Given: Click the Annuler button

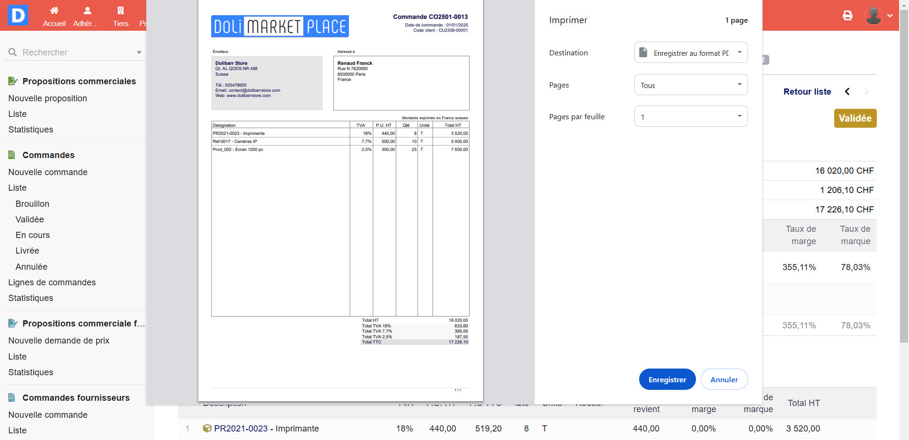Looking at the screenshot, I should point(724,379).
